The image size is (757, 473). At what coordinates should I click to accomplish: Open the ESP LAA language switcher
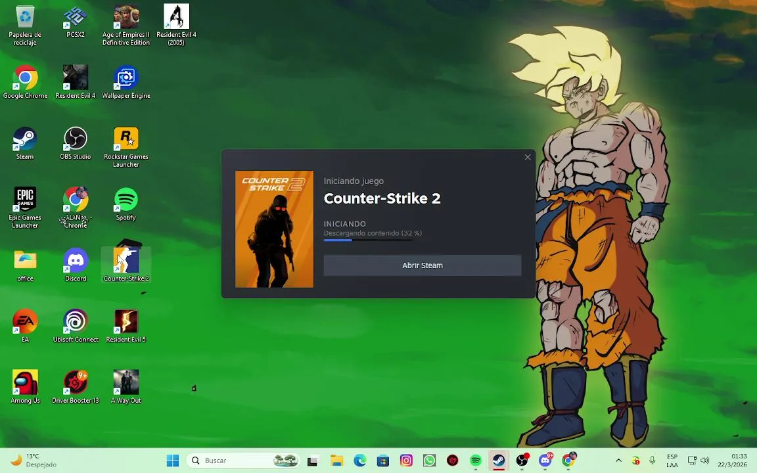pyautogui.click(x=672, y=461)
